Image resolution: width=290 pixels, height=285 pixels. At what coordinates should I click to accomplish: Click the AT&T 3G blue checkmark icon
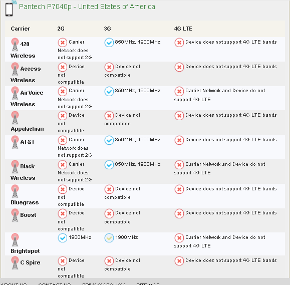tap(109, 140)
